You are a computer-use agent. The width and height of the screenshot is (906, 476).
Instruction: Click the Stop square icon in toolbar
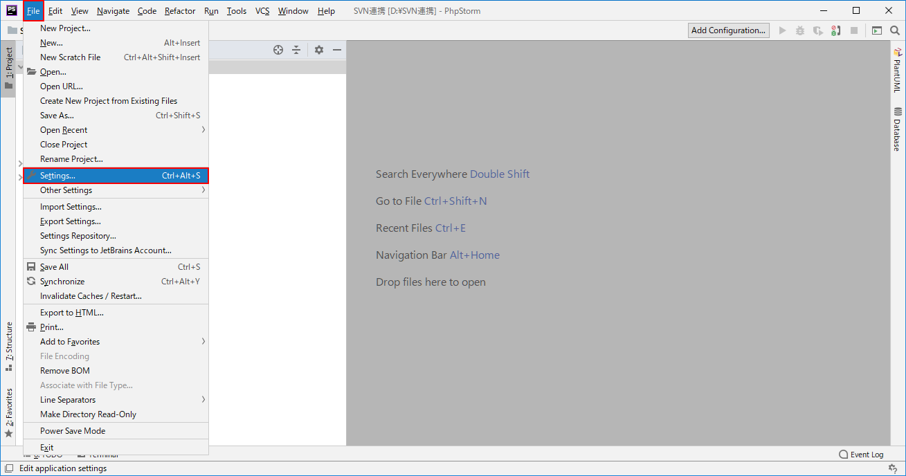(x=854, y=30)
